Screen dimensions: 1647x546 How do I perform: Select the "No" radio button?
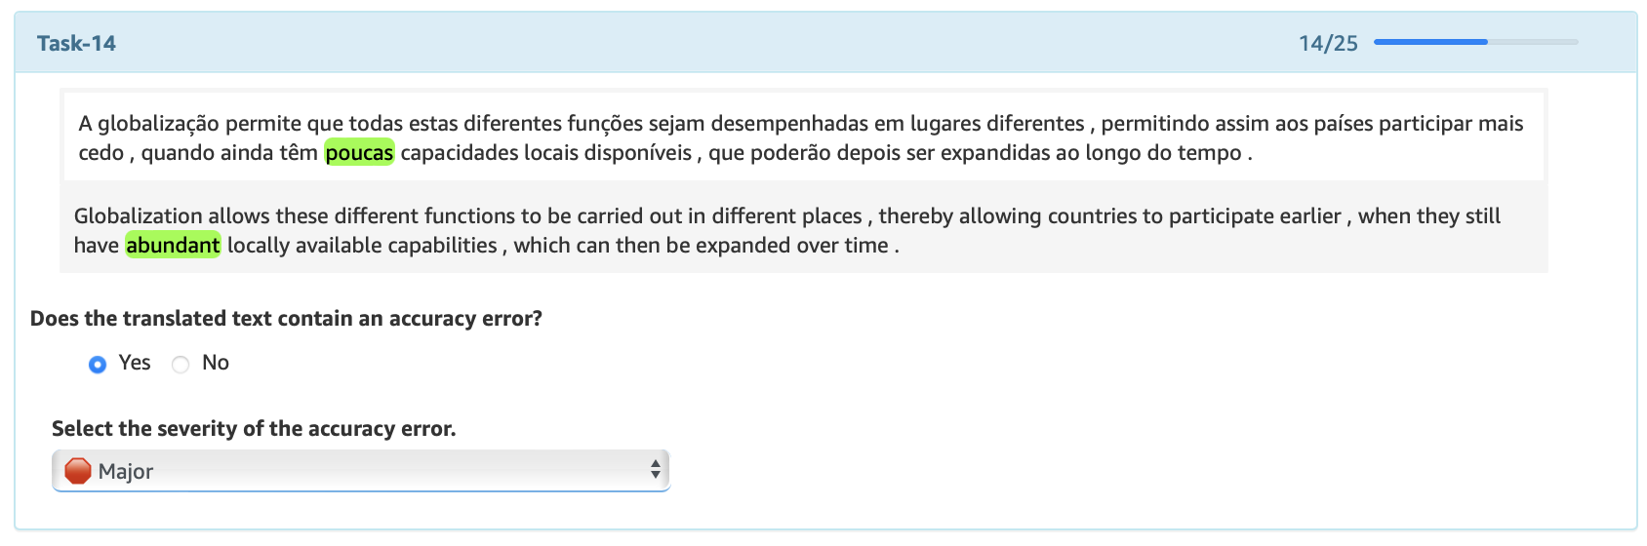181,365
